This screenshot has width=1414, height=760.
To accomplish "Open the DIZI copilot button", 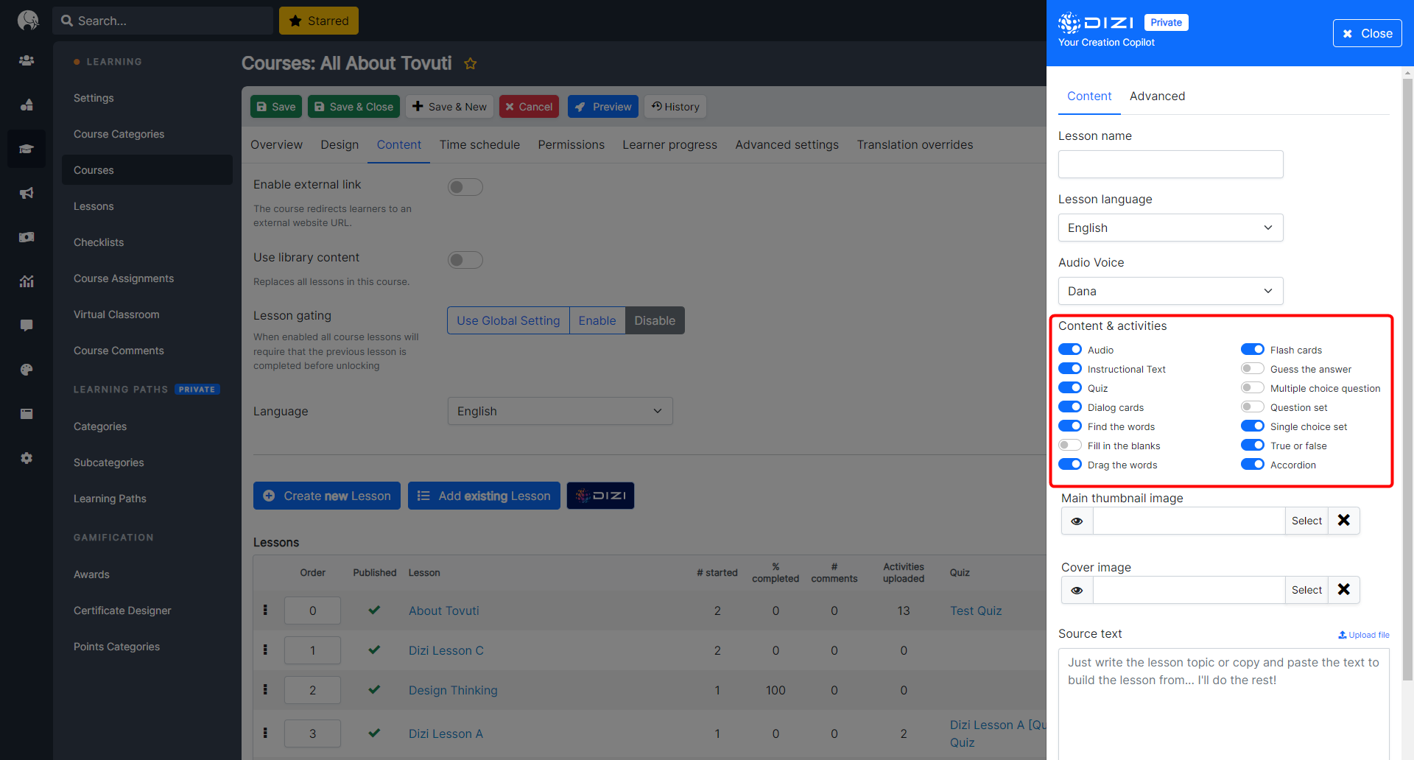I will pos(600,496).
